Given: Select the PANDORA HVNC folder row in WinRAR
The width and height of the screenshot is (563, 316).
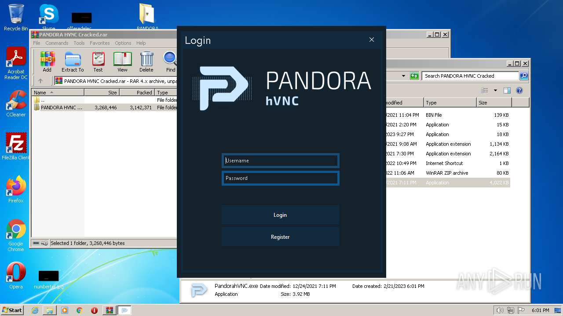Looking at the screenshot, I should (104, 108).
